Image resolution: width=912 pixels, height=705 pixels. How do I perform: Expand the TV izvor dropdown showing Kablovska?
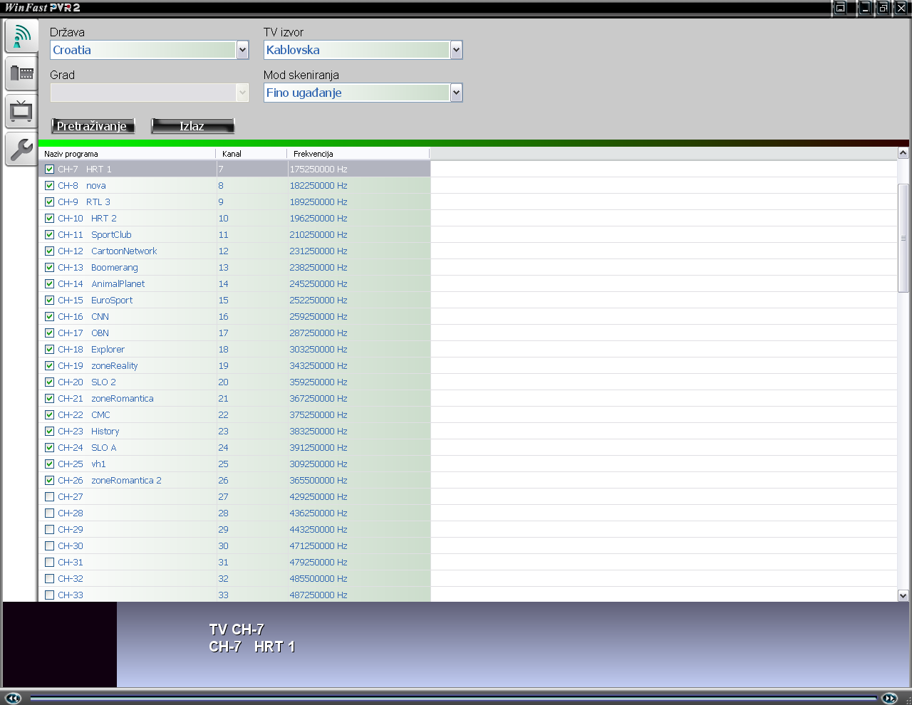363,50
